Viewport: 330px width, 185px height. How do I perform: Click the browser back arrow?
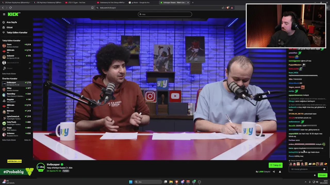point(3,8)
